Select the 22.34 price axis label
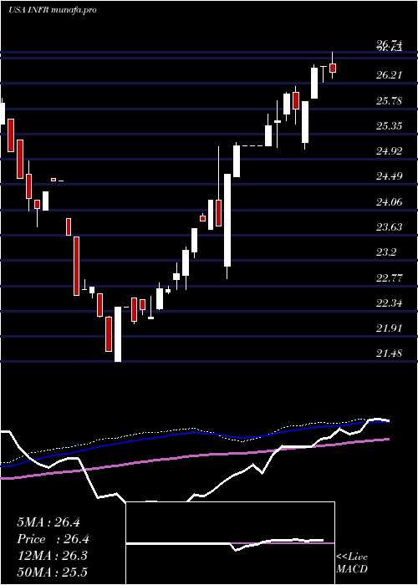The width and height of the screenshot is (418, 585). click(389, 303)
